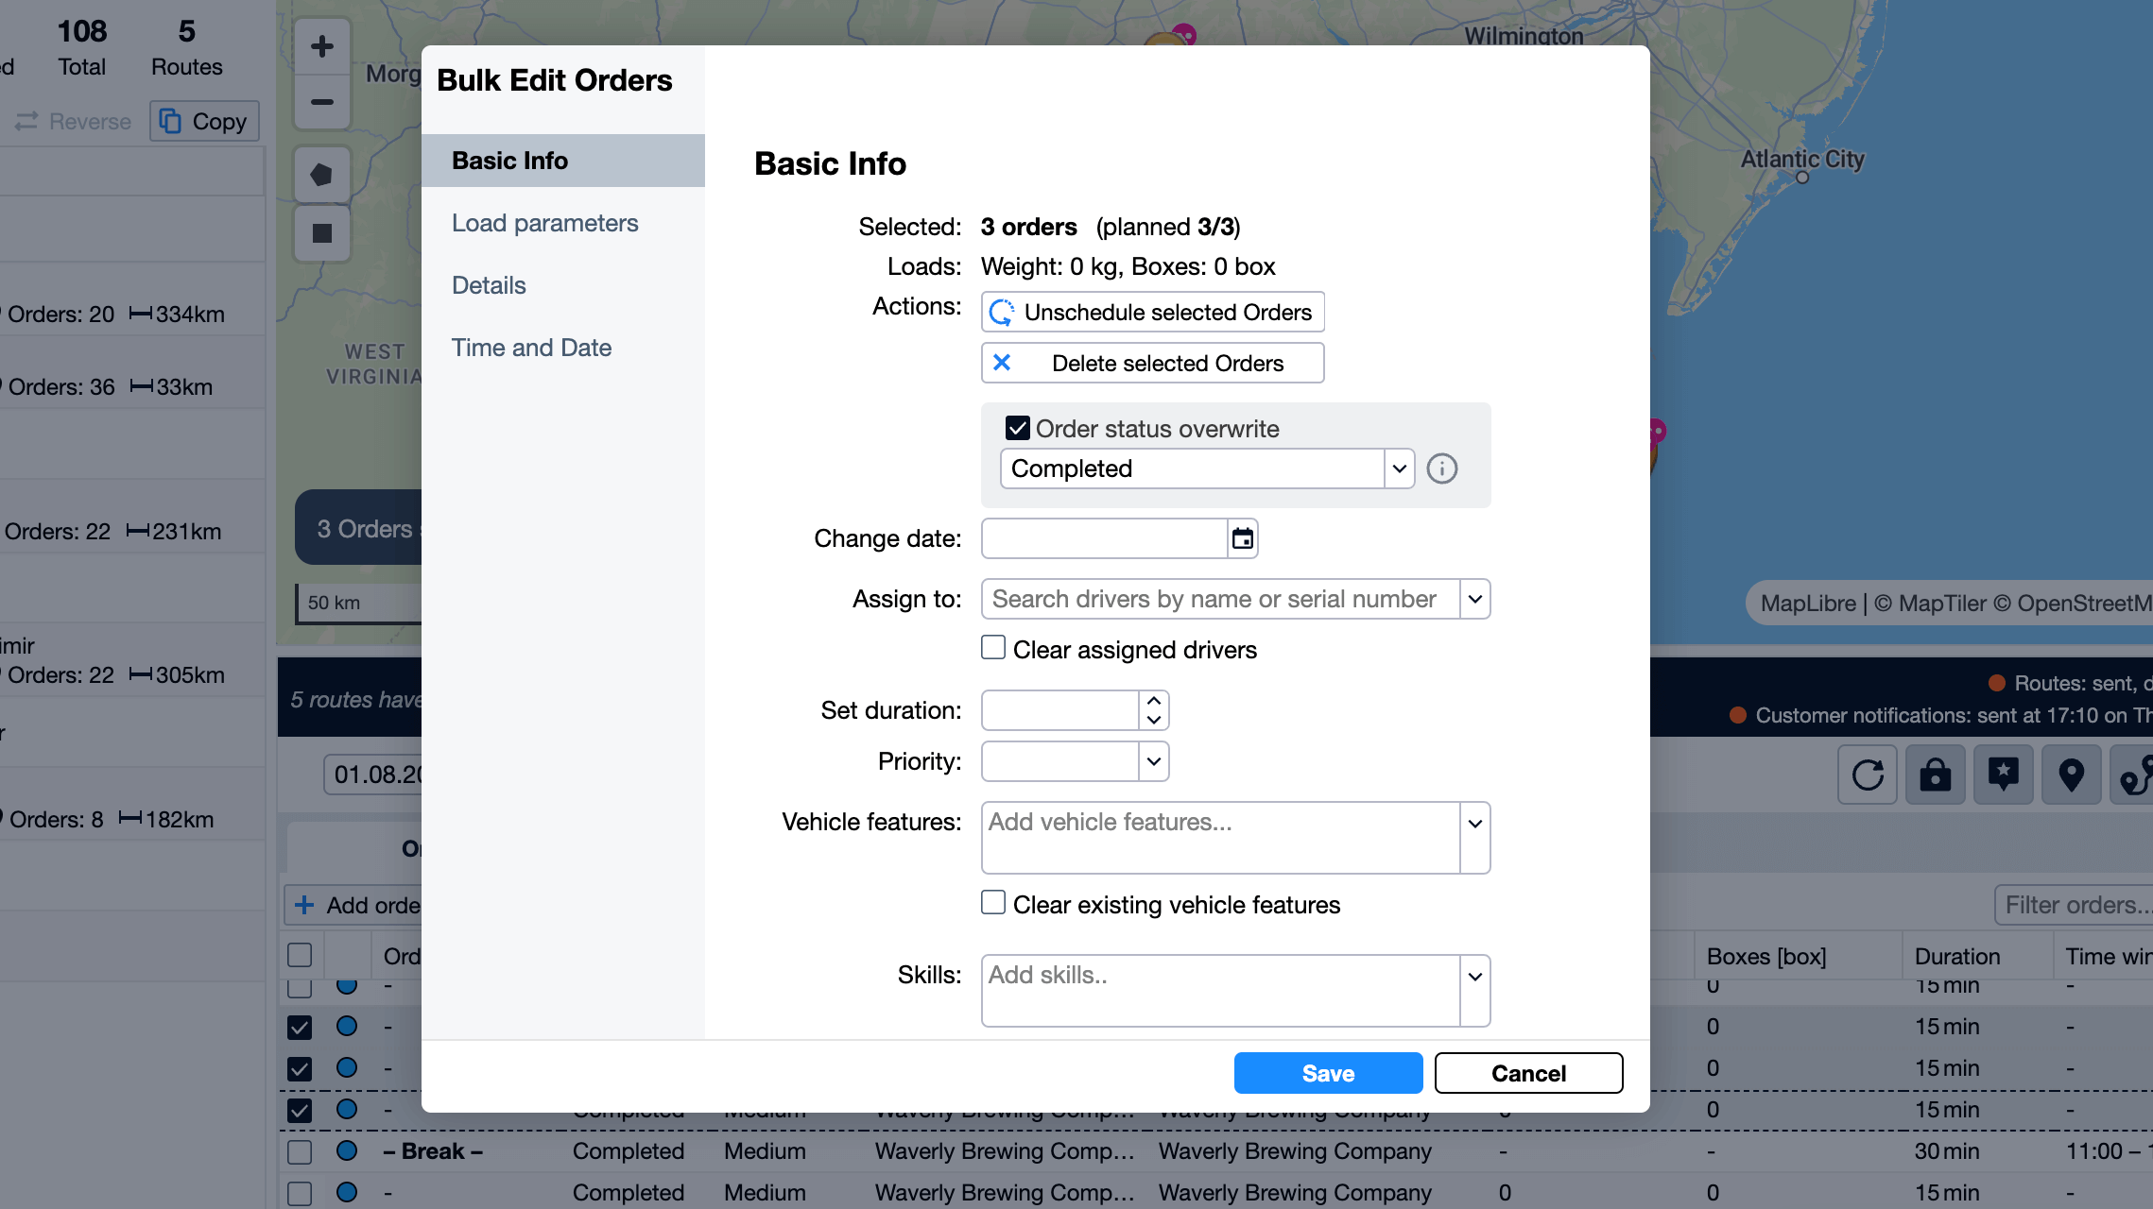Increase Set duration with the up stepper
2153x1209 pixels.
click(x=1153, y=702)
